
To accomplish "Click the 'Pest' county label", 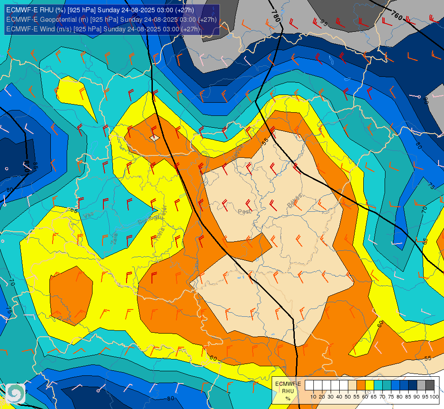I will [x=244, y=211].
